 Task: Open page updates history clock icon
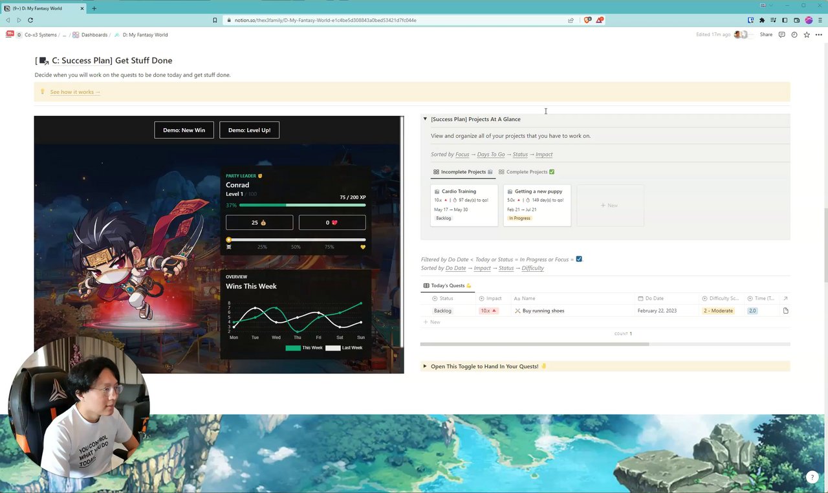[794, 34]
